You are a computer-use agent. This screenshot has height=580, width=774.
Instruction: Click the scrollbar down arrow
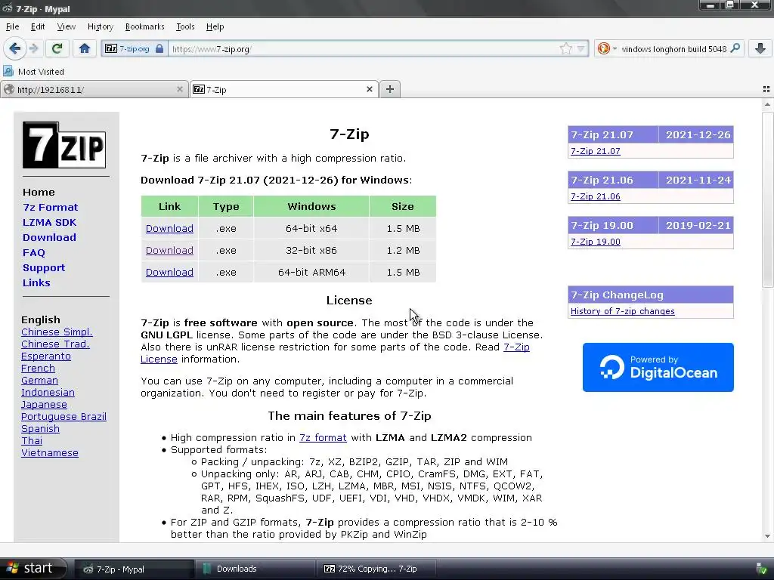tap(767, 536)
